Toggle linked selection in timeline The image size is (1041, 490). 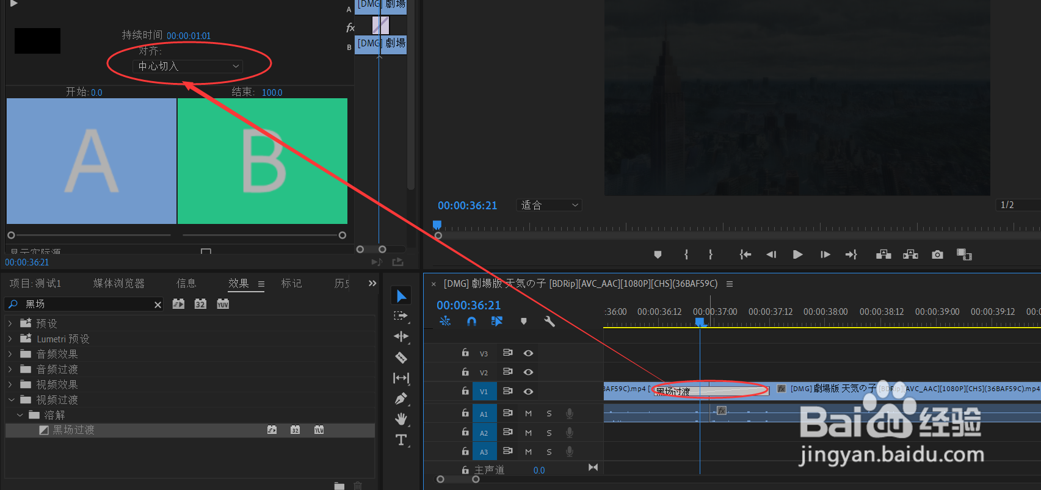coord(497,321)
